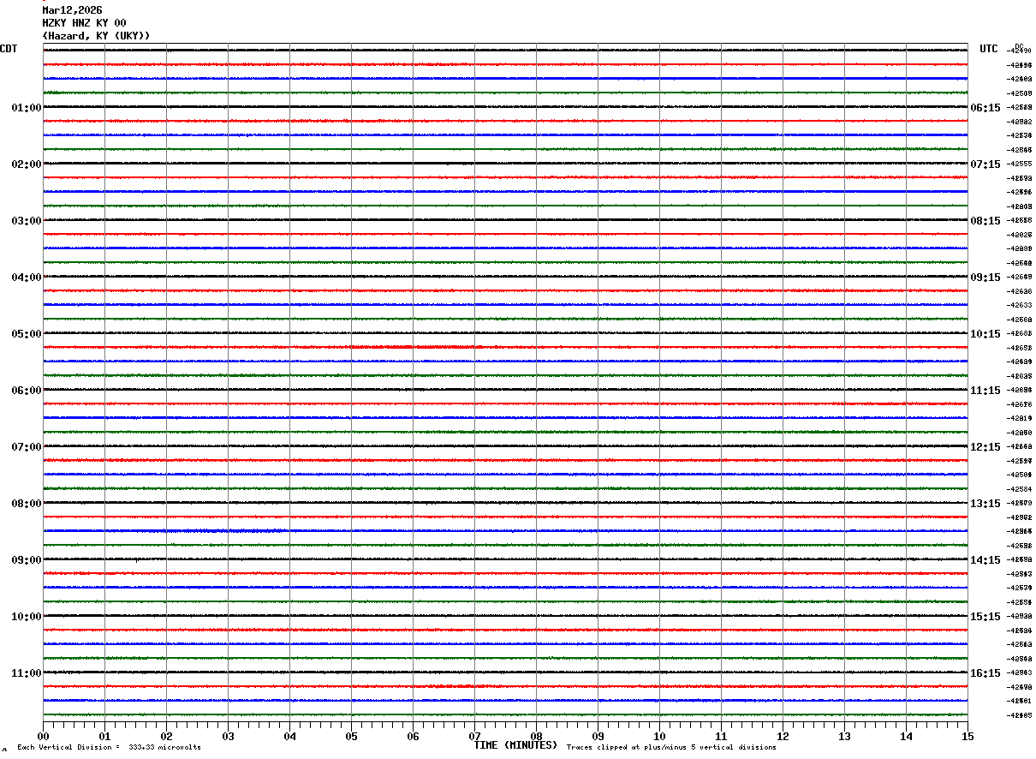The image size is (1036, 759).
Task: Select the 16:15 UTC time label
Action: click(985, 673)
